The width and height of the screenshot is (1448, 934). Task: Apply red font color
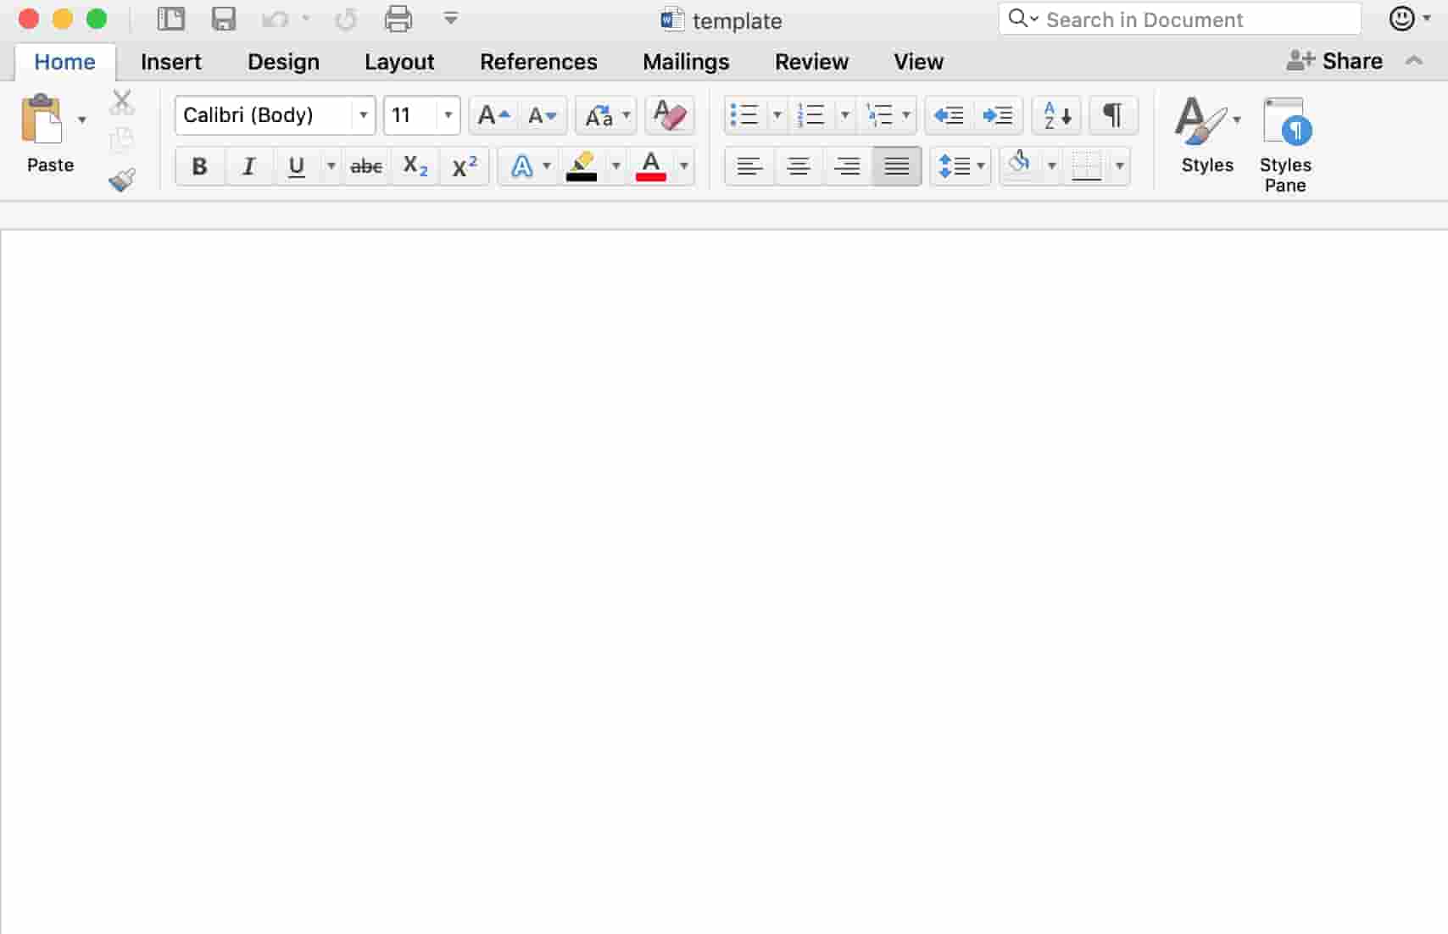[x=651, y=166]
